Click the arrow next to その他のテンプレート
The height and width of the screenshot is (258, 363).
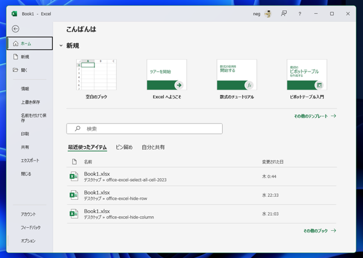333,116
